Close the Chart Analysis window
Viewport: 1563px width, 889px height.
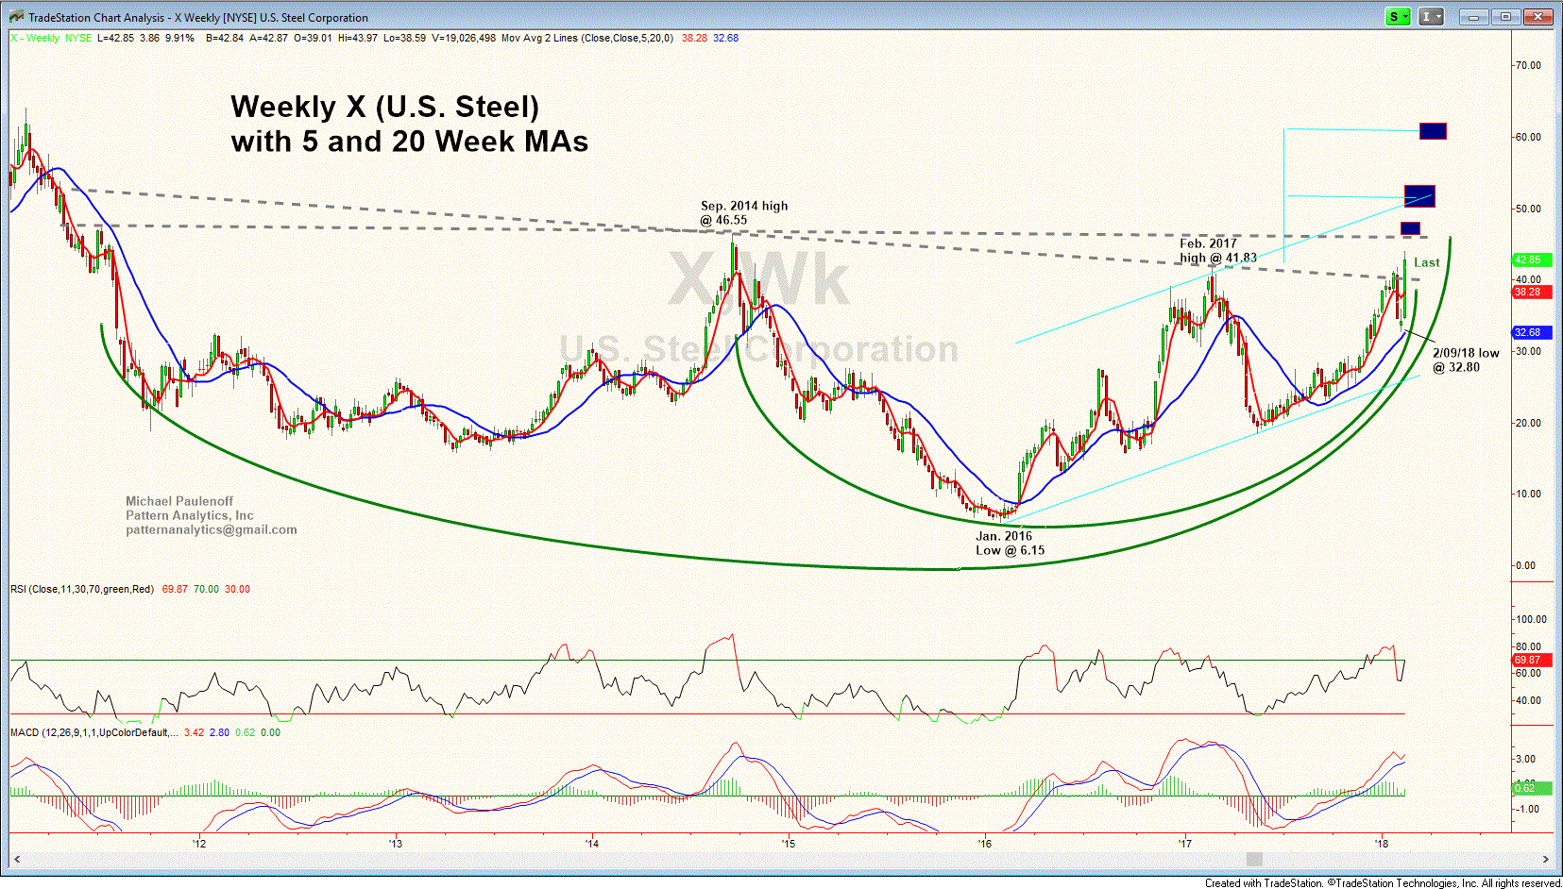(x=1538, y=17)
